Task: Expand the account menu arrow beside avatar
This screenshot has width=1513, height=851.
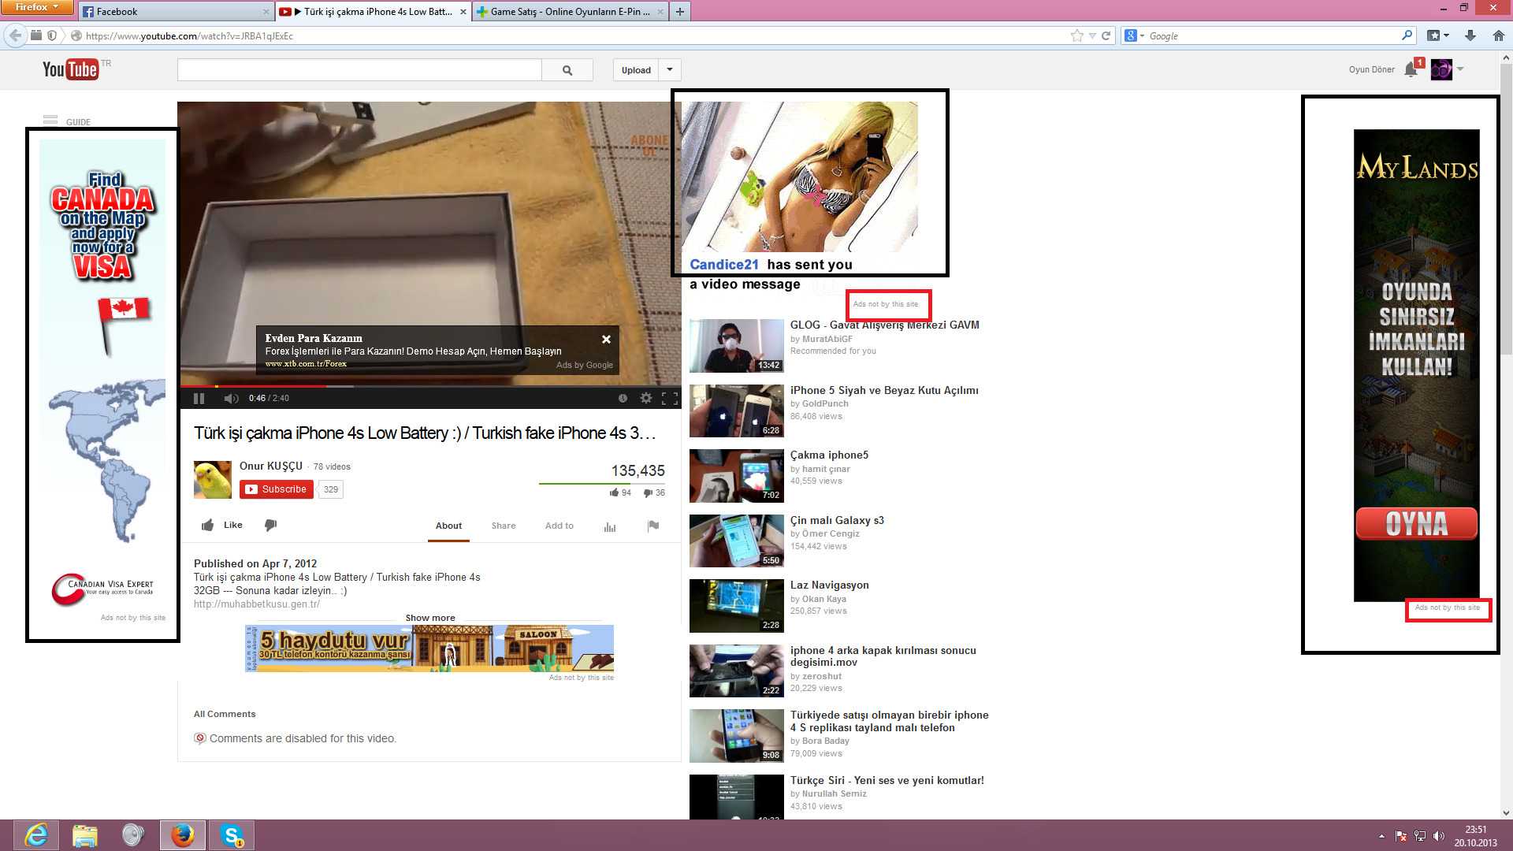Action: click(x=1460, y=69)
